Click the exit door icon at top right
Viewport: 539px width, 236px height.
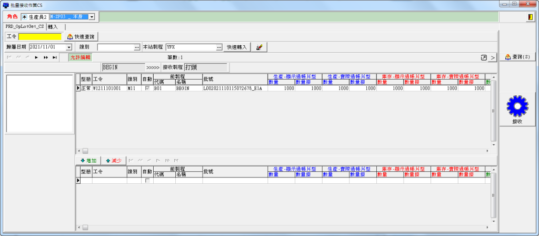tap(529, 17)
